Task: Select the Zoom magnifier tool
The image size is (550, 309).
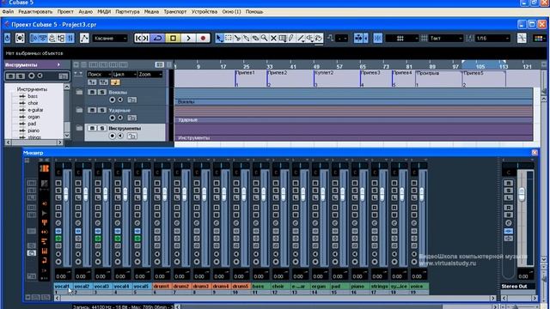Action: (x=265, y=38)
